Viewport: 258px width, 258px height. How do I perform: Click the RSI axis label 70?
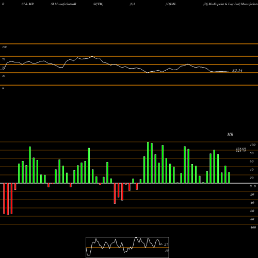pos(4,59)
